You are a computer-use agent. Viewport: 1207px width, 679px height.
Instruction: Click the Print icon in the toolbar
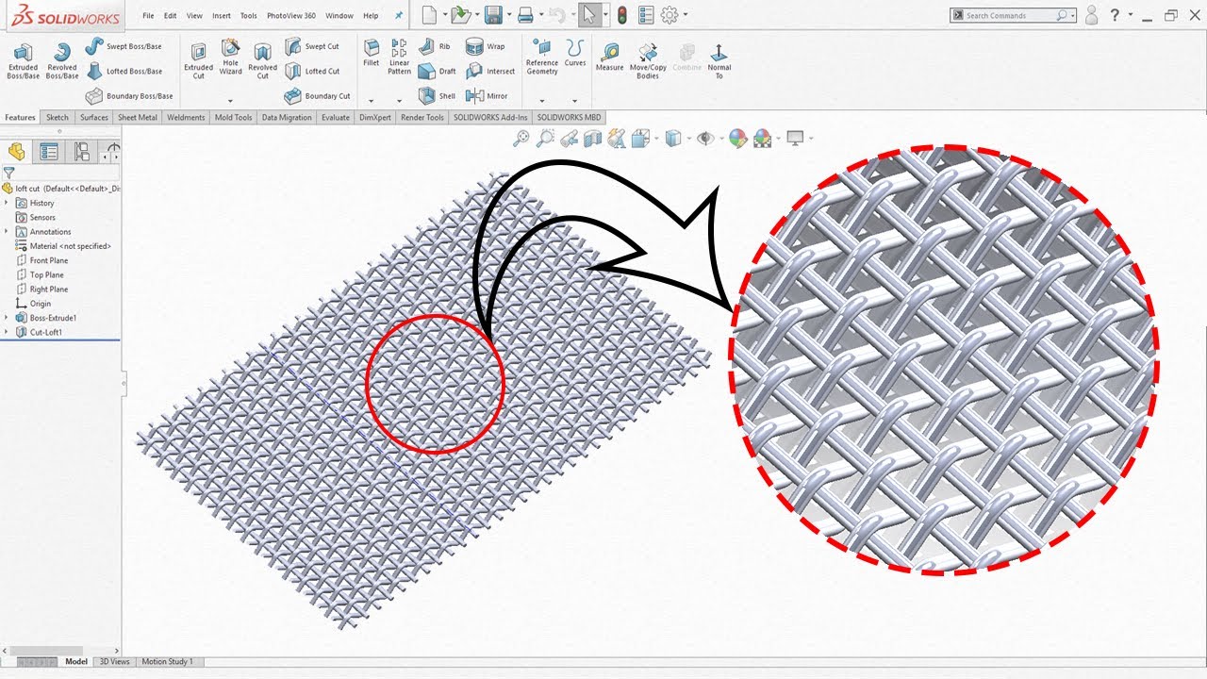point(525,15)
